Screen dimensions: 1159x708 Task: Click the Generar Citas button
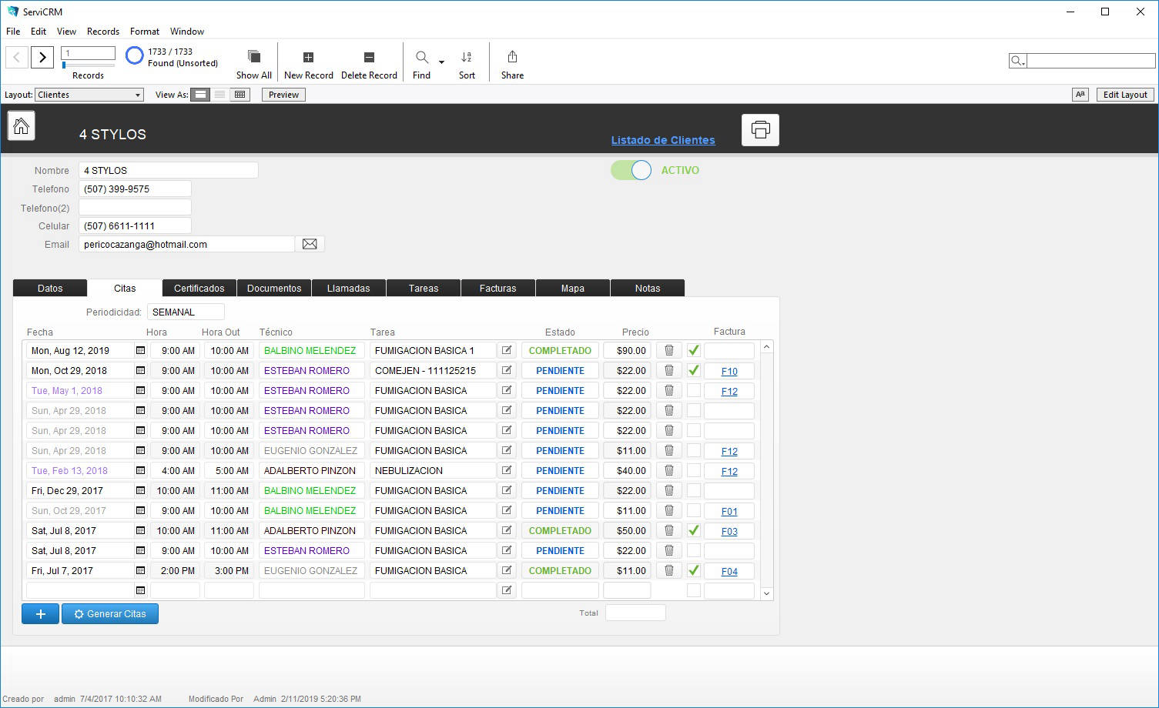pos(110,613)
